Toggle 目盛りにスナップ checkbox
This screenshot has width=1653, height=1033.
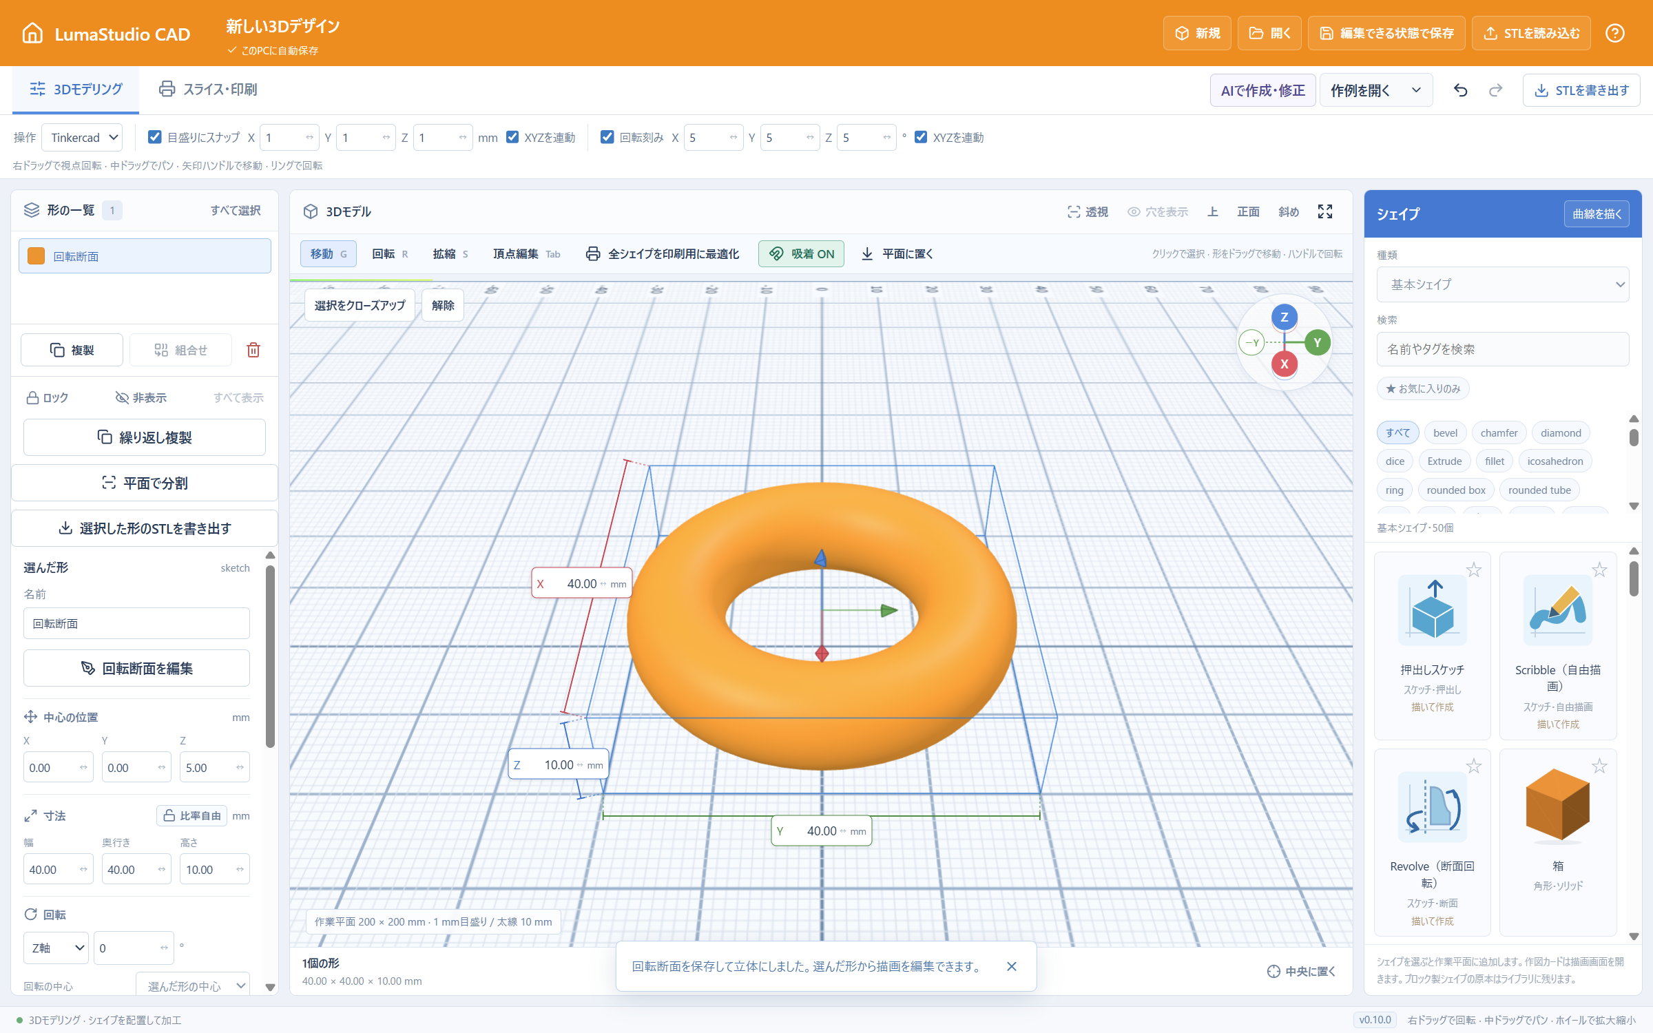point(155,137)
